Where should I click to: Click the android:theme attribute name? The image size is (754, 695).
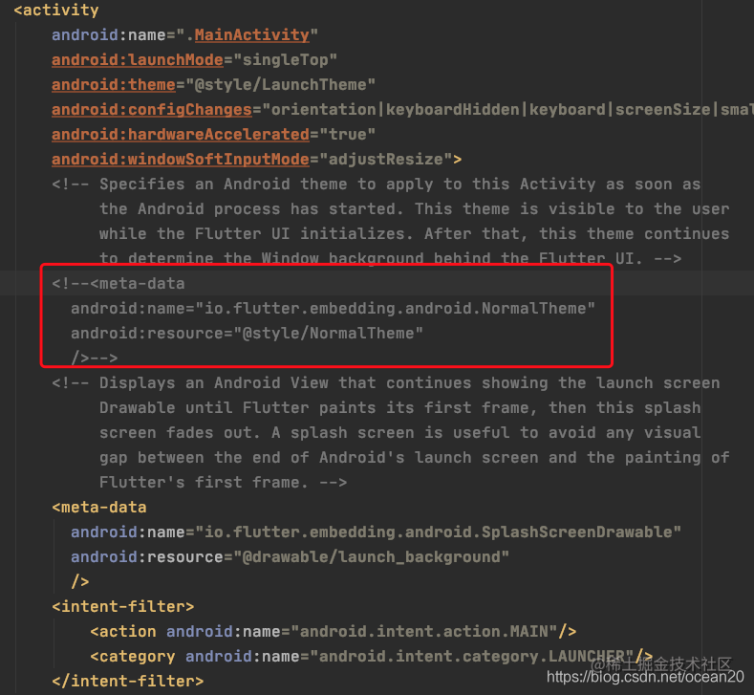click(x=114, y=85)
